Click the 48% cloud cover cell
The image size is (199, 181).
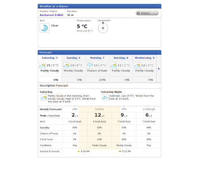[x=99, y=140]
